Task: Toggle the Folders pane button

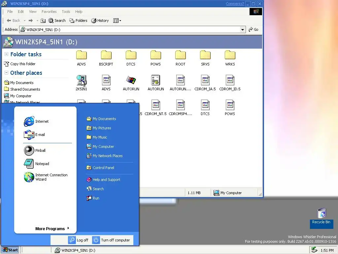Action: (78, 21)
